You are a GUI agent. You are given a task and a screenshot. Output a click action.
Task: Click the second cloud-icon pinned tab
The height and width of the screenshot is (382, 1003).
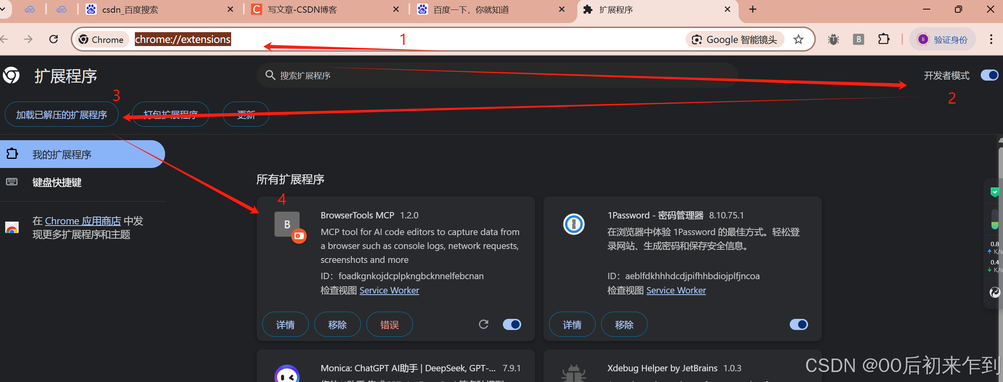pos(62,10)
